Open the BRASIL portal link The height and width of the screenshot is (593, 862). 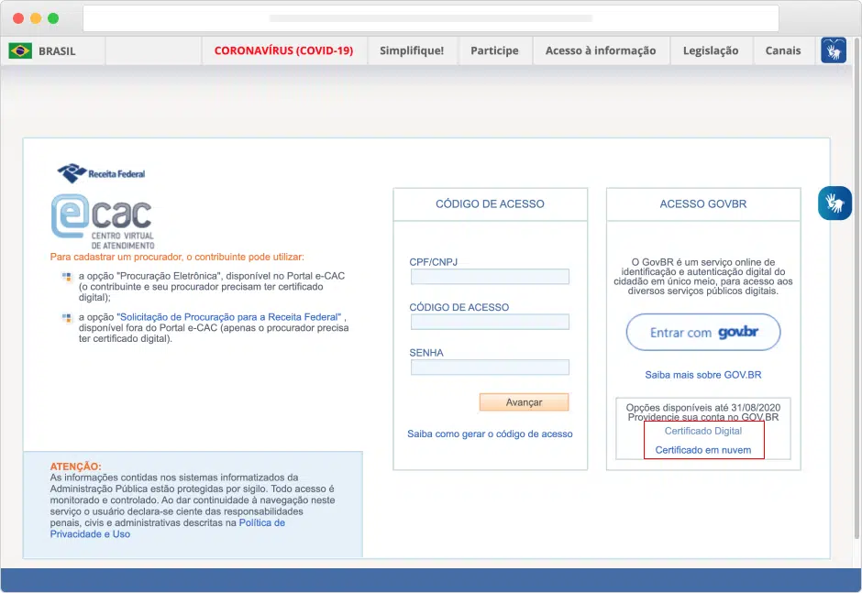[57, 51]
